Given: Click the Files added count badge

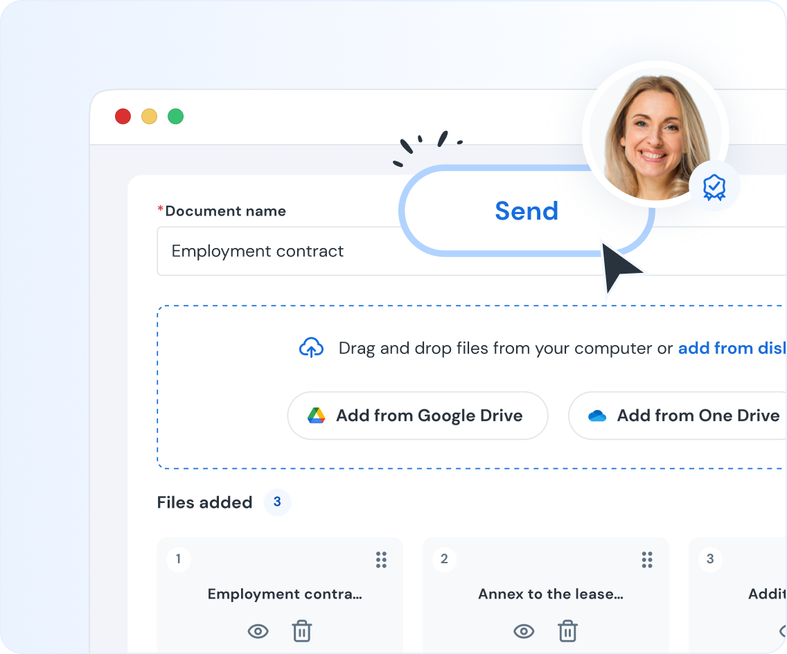Looking at the screenshot, I should point(277,502).
